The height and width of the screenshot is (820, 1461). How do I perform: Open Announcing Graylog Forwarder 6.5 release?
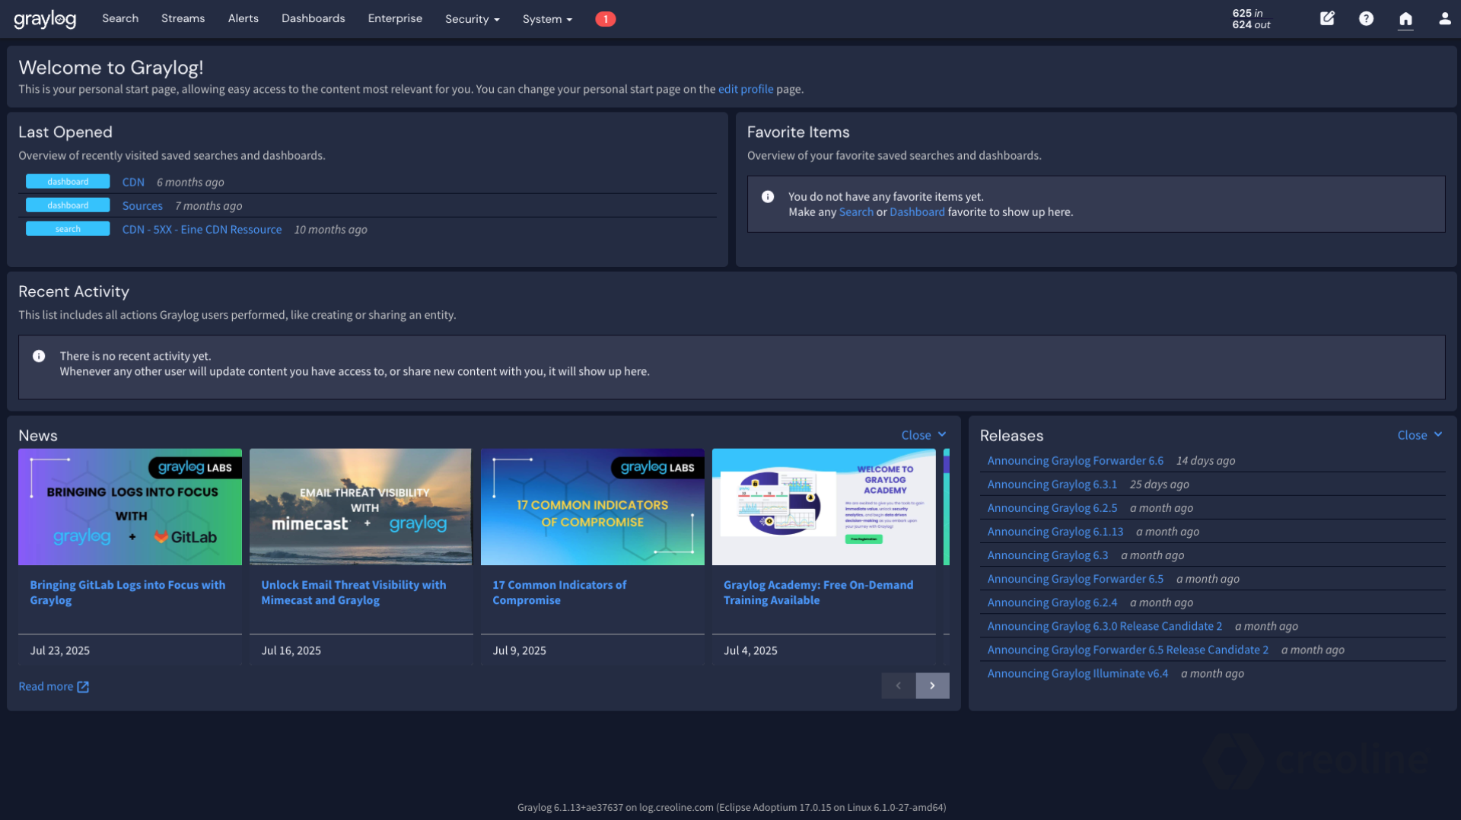click(1075, 578)
